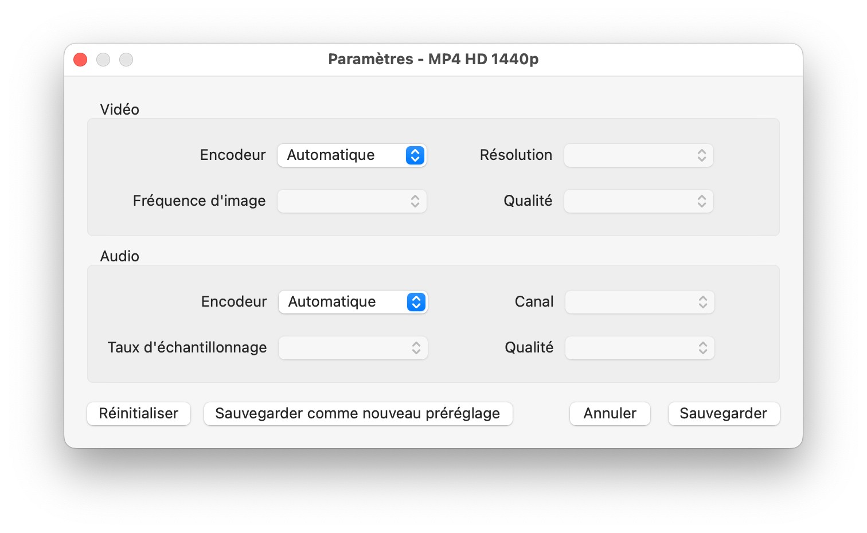
Task: Open the audio Qualité dropdown
Action: point(639,348)
